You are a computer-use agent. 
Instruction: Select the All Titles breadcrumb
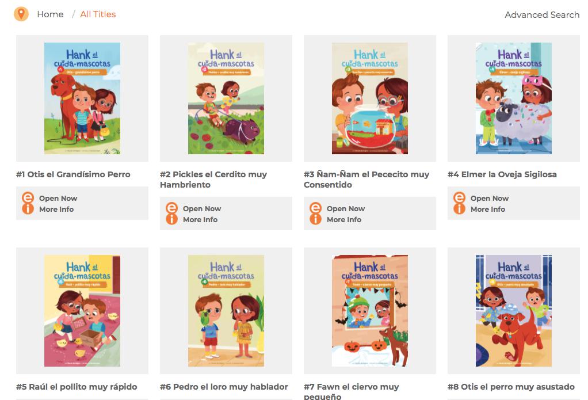tap(98, 14)
